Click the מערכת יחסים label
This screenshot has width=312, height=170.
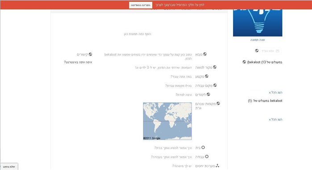[205, 166]
